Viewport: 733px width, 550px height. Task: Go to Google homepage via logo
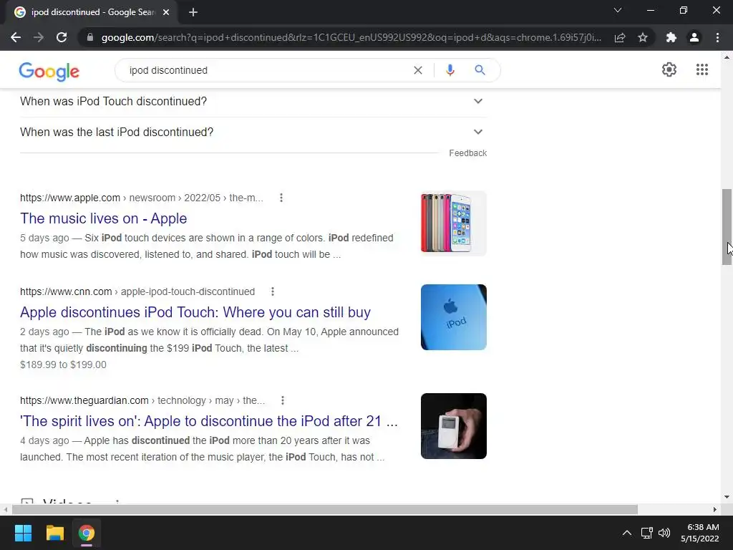click(49, 71)
